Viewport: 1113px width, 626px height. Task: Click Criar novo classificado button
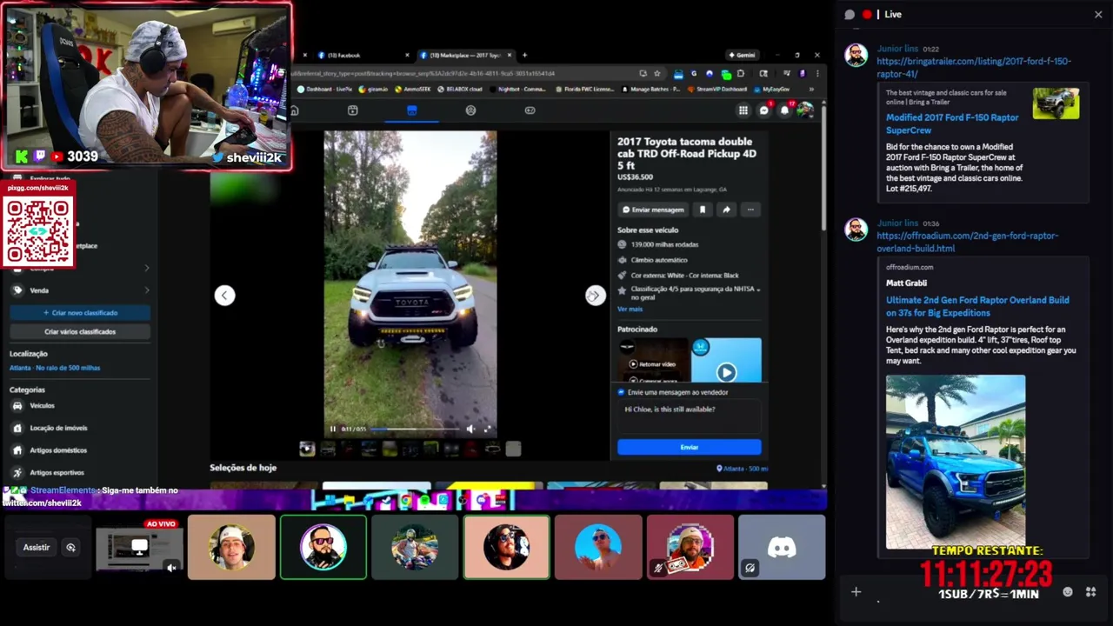coord(80,312)
